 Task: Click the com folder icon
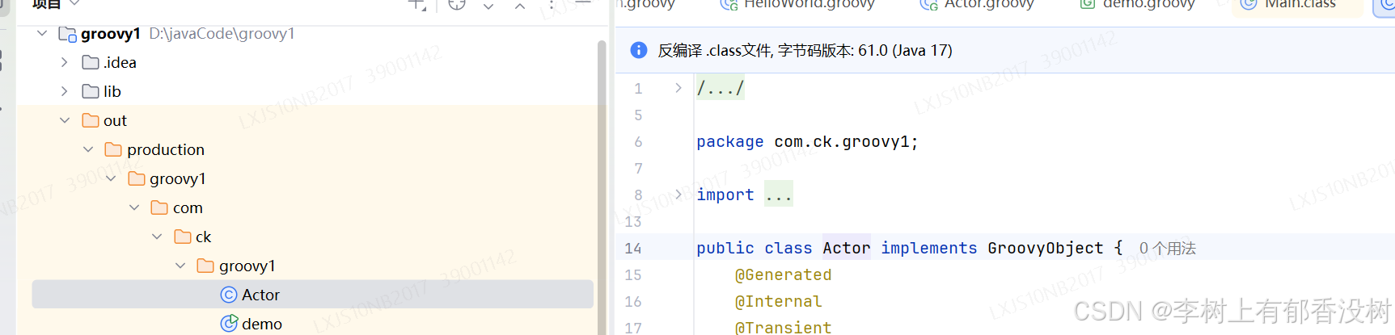tap(159, 207)
